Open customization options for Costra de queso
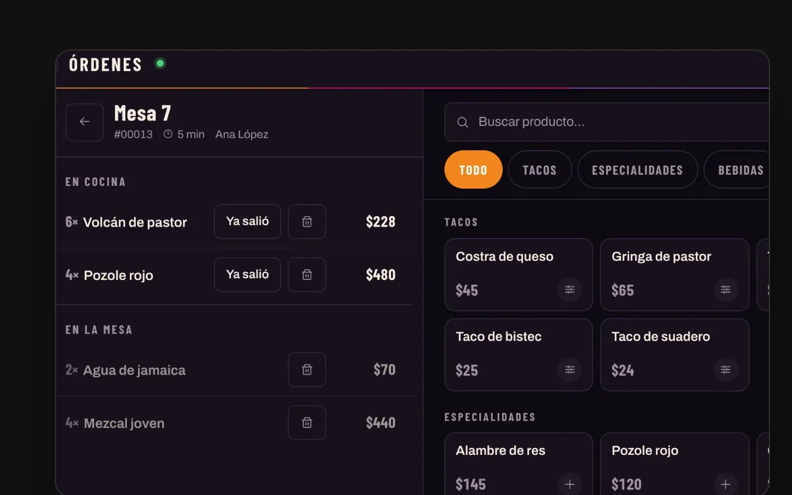The image size is (792, 495). click(x=570, y=289)
